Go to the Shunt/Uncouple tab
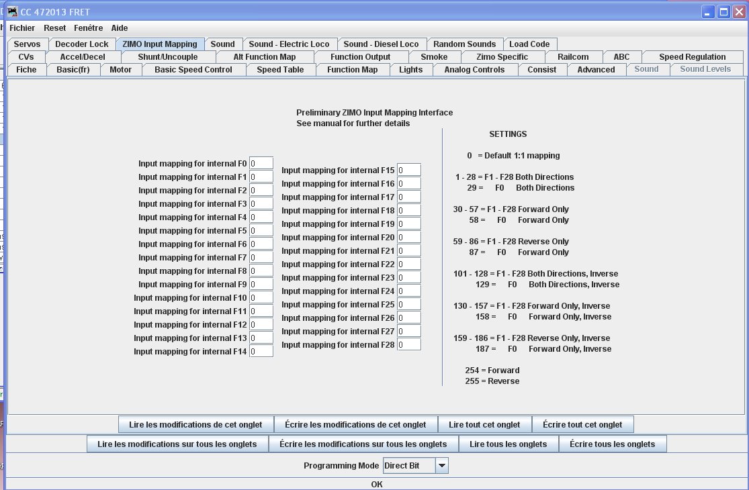The height and width of the screenshot is (490, 749). click(168, 57)
